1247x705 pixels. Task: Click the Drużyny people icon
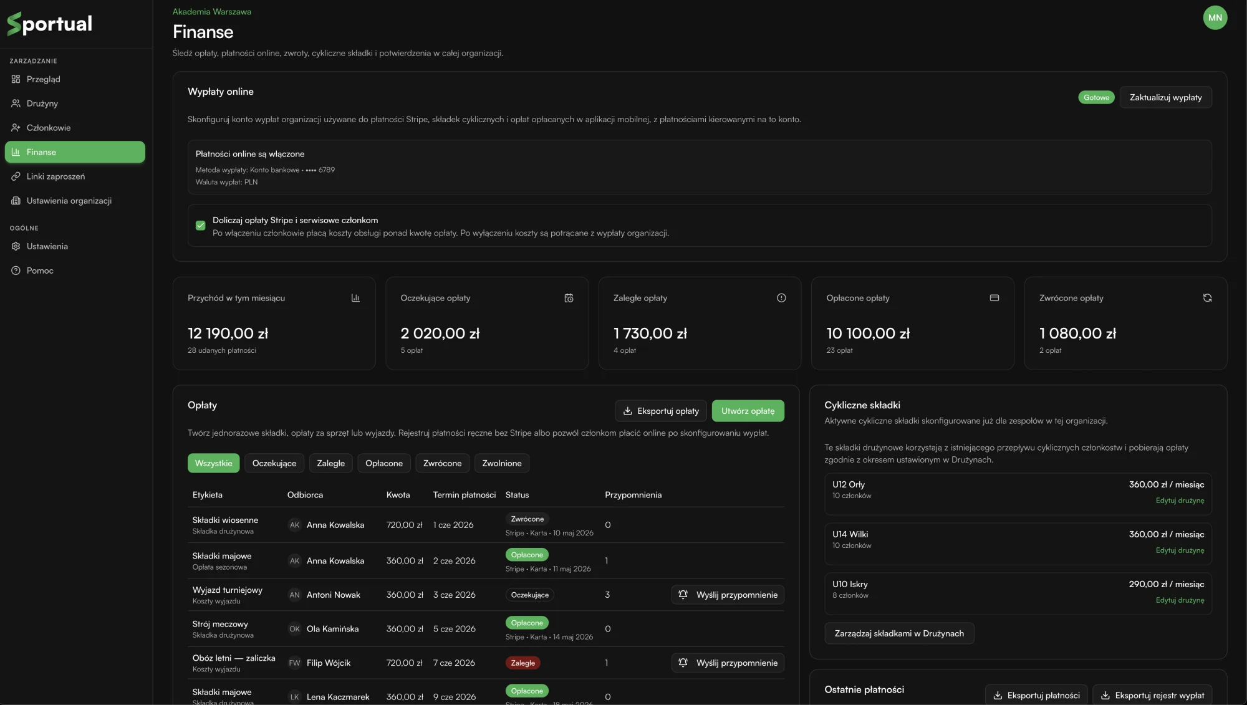16,103
